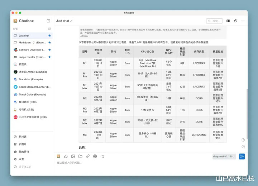Open the Just chat conversation
This screenshot has height=186, width=258.
[32, 35]
